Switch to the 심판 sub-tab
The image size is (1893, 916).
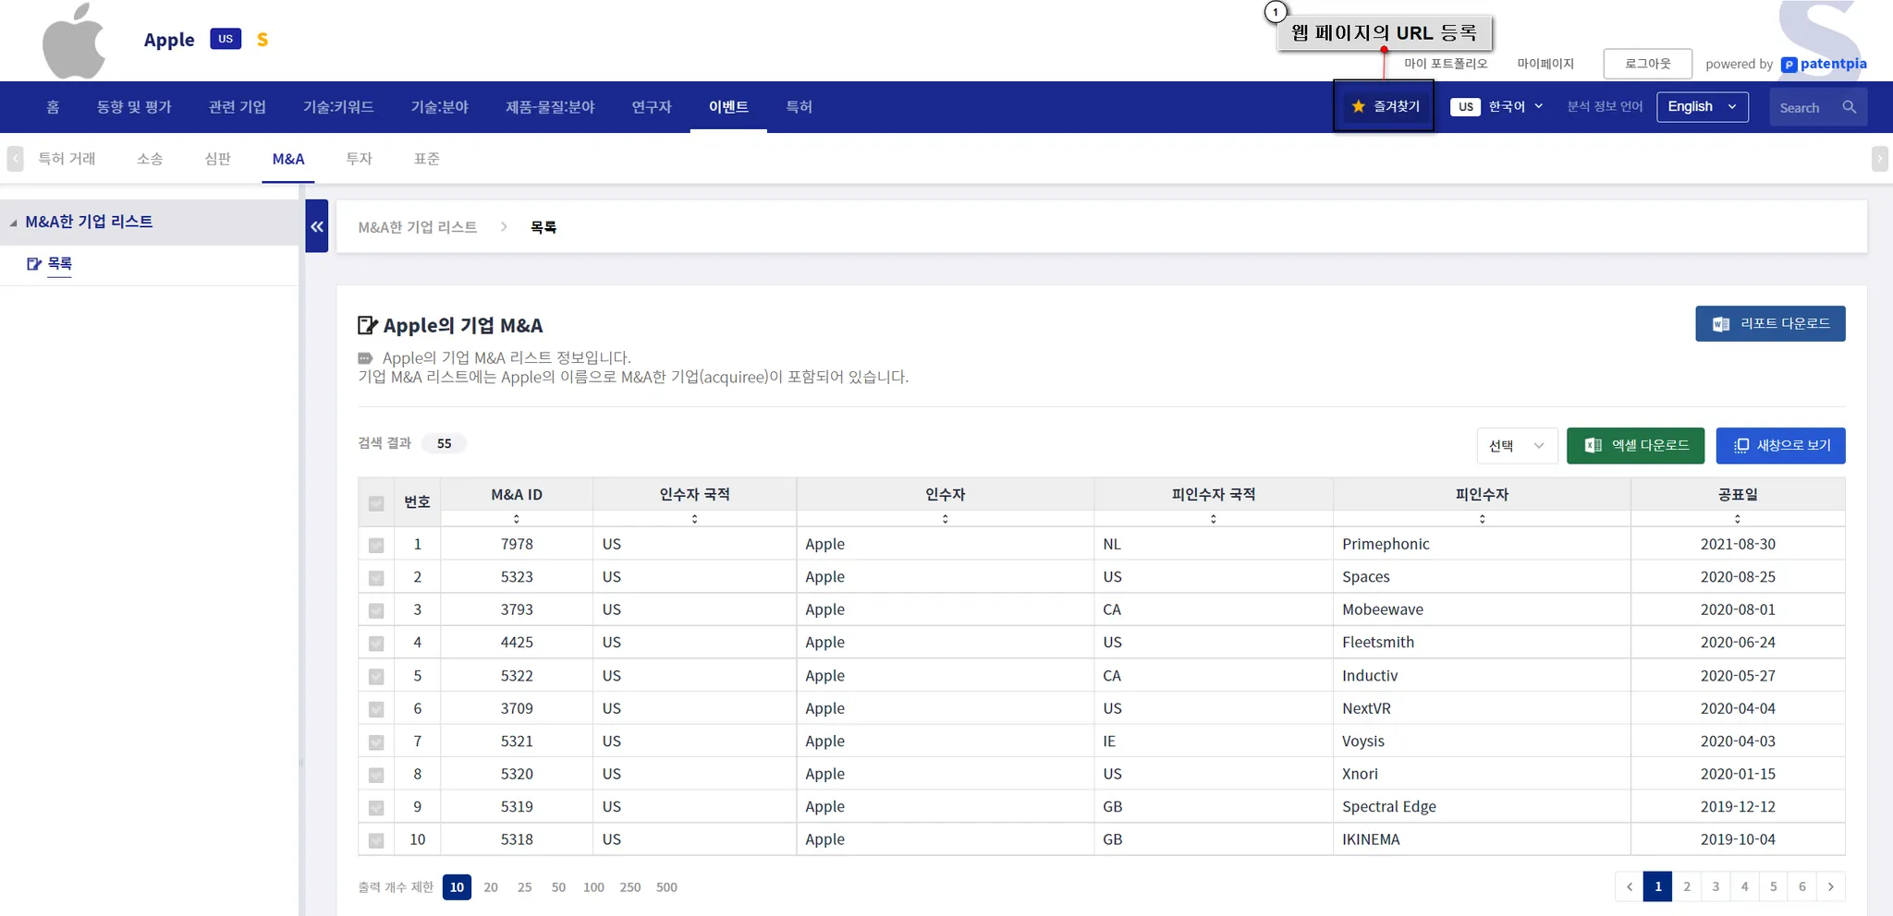pos(217,159)
